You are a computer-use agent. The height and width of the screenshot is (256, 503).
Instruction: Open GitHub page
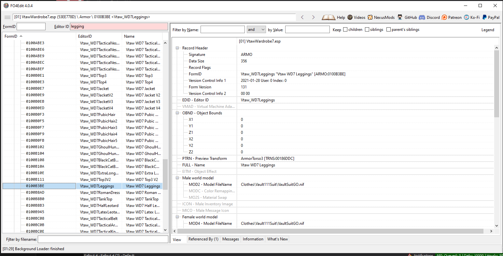pos(407,18)
